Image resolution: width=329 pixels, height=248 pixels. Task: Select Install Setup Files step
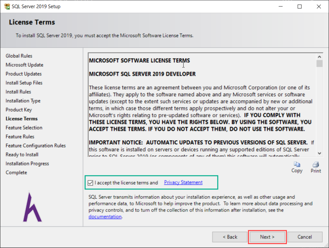[24, 83]
